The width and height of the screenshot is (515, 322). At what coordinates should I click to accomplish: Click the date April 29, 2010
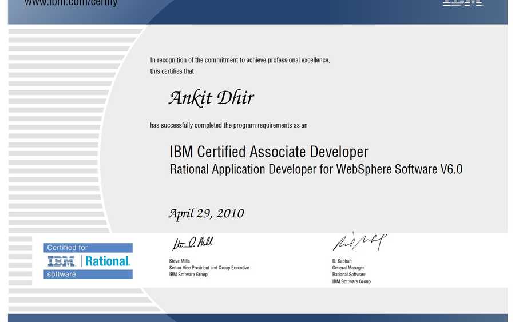[206, 214]
